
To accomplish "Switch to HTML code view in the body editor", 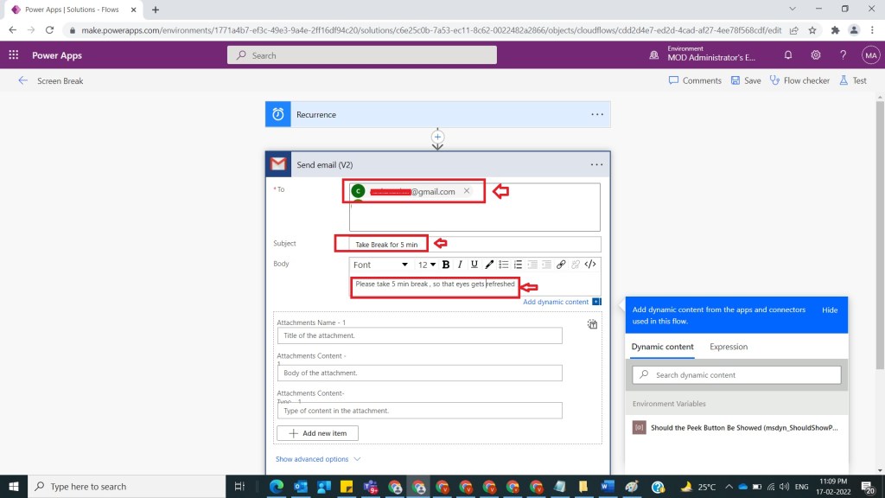I will [590, 265].
